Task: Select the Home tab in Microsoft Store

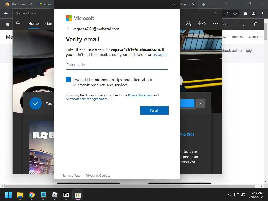Action: pos(33,23)
